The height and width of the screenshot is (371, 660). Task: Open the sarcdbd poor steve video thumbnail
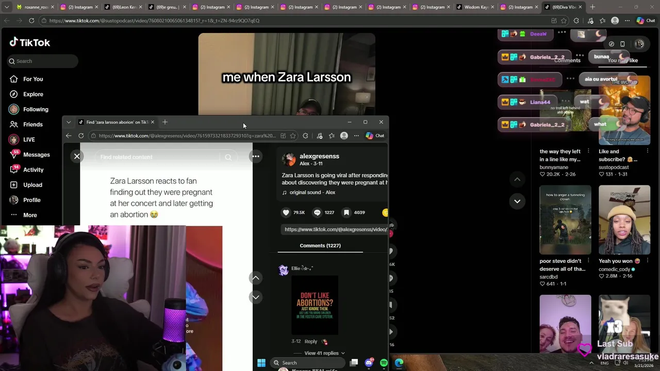(x=565, y=220)
